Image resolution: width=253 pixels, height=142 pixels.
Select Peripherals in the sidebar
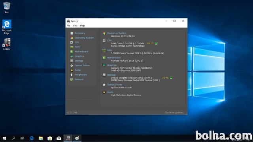[x=81, y=75]
